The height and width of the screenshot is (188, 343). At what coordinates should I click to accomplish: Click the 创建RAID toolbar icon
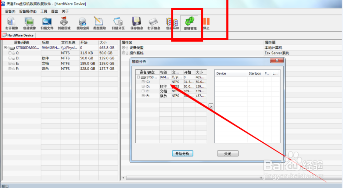(173, 23)
